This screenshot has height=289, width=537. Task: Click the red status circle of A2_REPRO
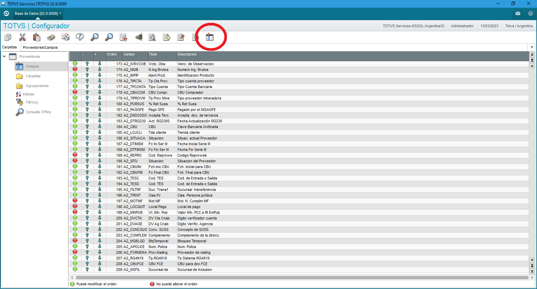pos(75,155)
